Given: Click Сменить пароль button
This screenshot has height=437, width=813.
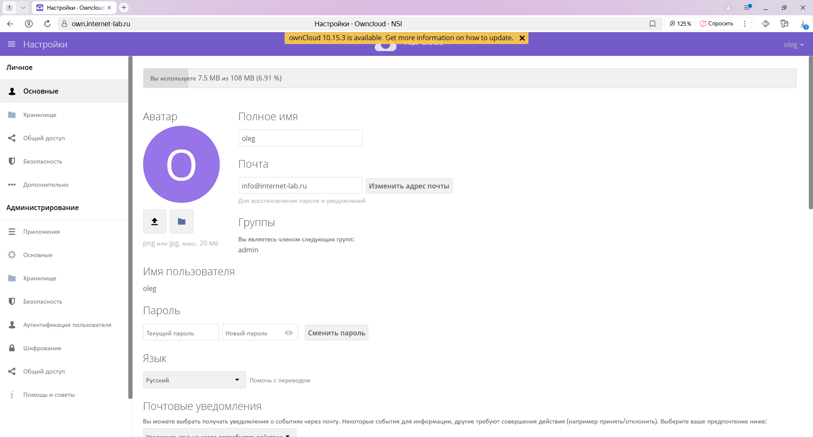Looking at the screenshot, I should (337, 333).
